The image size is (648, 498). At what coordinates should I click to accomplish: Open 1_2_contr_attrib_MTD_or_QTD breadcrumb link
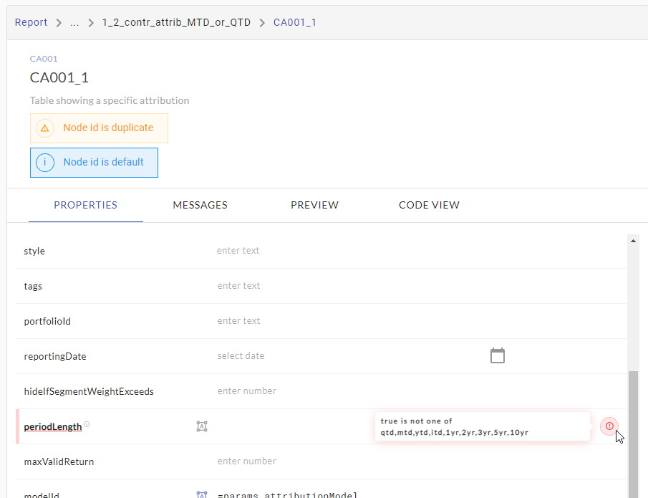[176, 22]
